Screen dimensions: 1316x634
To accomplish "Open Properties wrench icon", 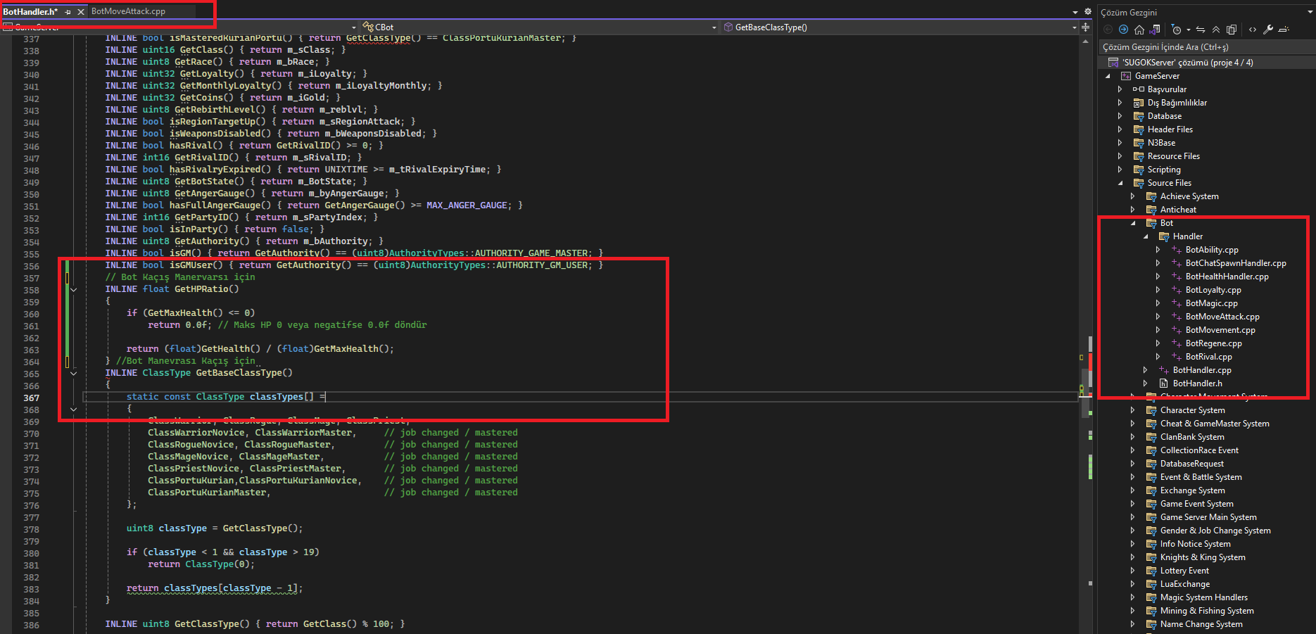I will (x=1268, y=30).
